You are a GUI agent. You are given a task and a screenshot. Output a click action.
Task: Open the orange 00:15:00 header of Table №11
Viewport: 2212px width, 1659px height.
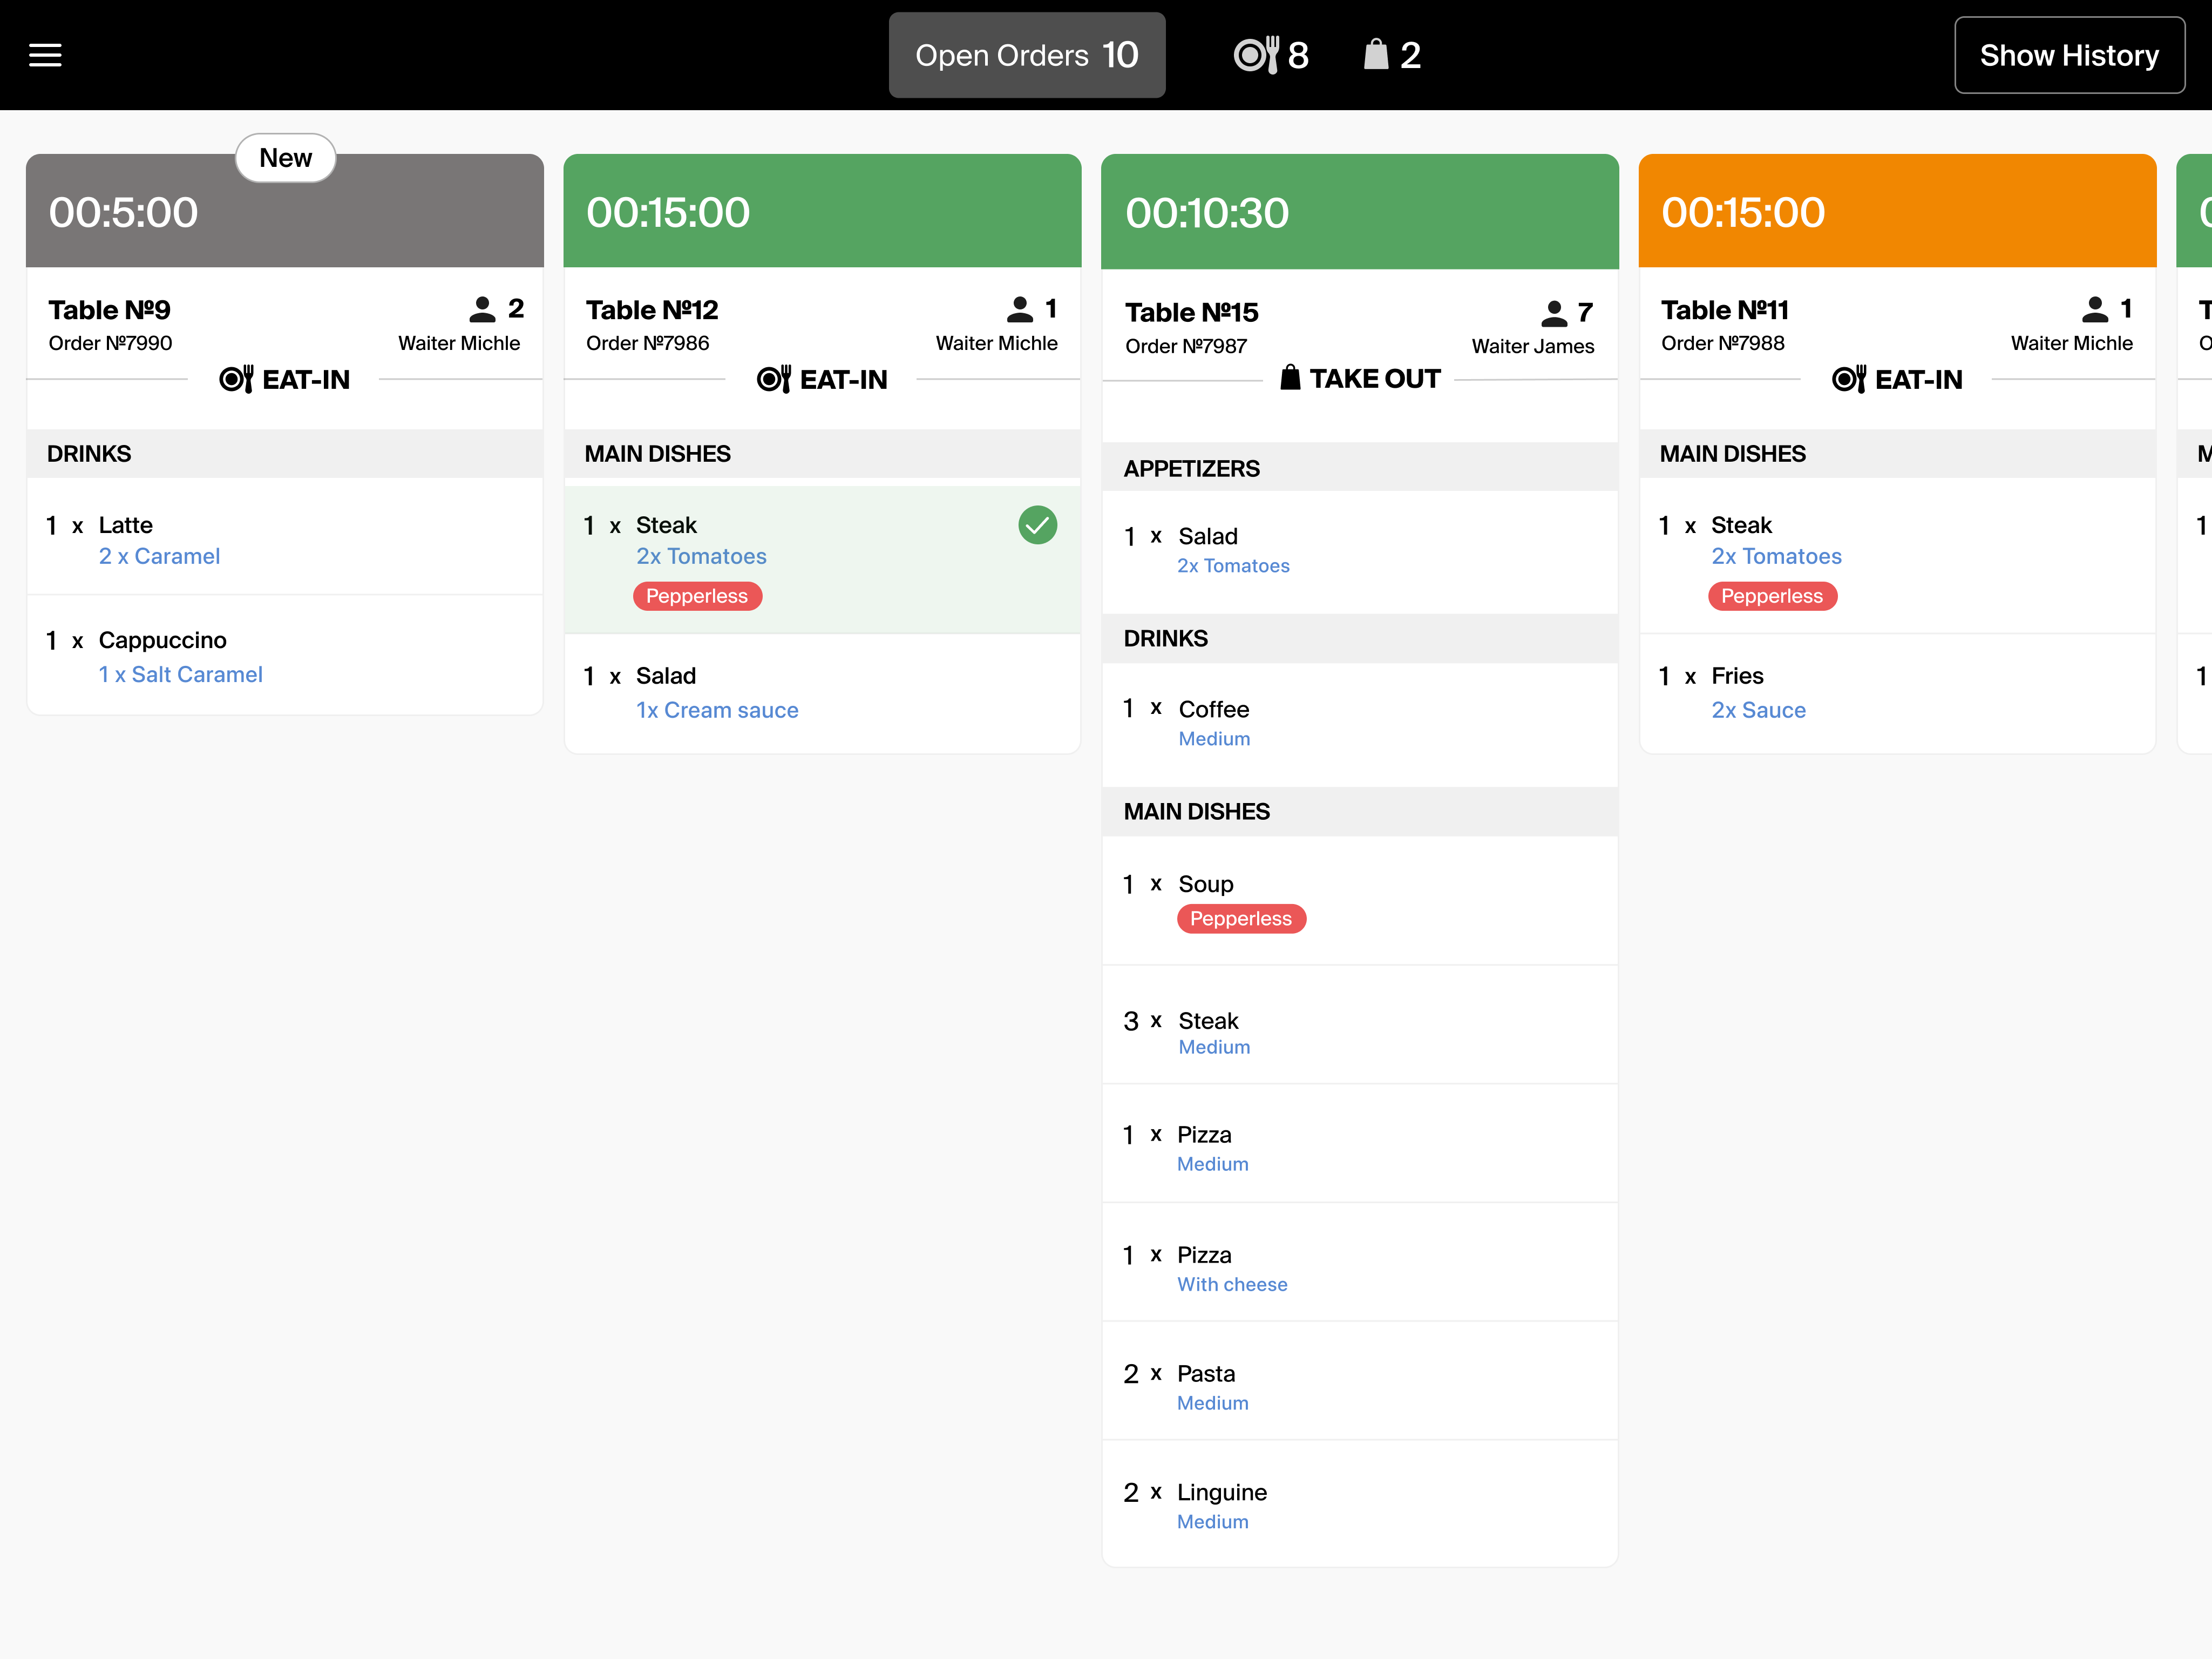(1897, 211)
